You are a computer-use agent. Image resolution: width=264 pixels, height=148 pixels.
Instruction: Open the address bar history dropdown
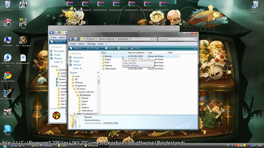coord(151,39)
